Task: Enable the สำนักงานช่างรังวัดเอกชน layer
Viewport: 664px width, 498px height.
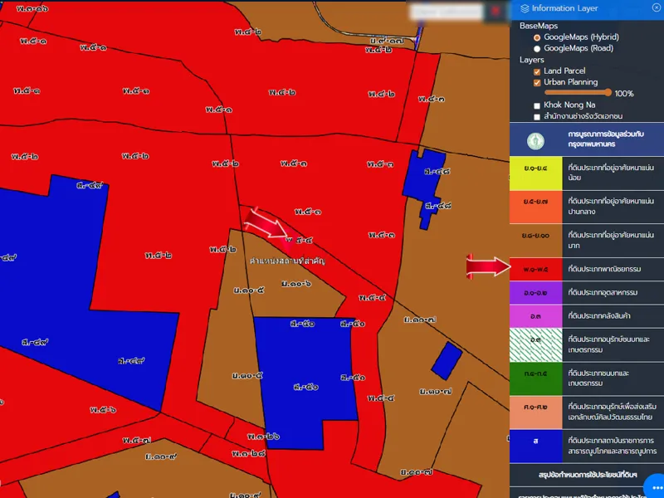Action: [537, 117]
